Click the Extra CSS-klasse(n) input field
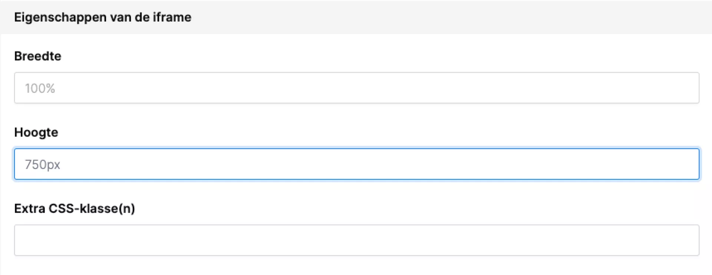 pyautogui.click(x=356, y=240)
